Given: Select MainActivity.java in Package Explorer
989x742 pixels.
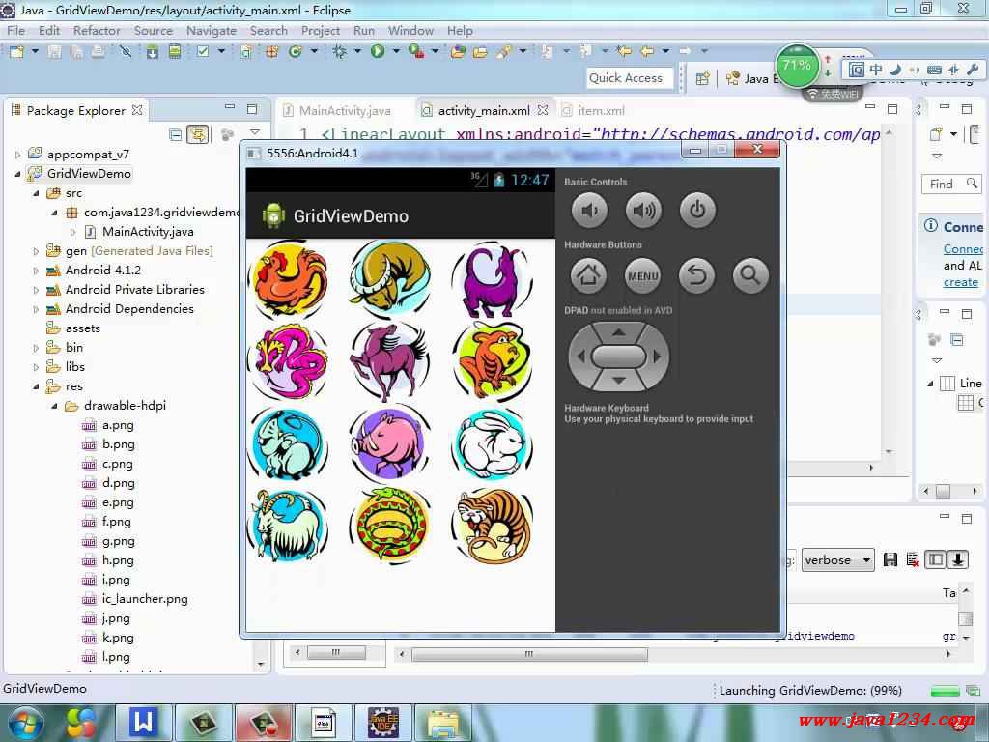Looking at the screenshot, I should 148,232.
